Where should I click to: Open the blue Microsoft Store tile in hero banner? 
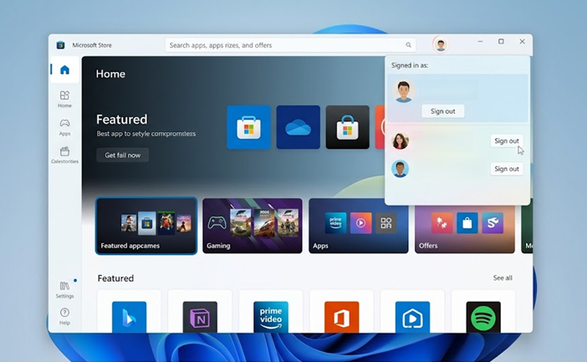248,127
